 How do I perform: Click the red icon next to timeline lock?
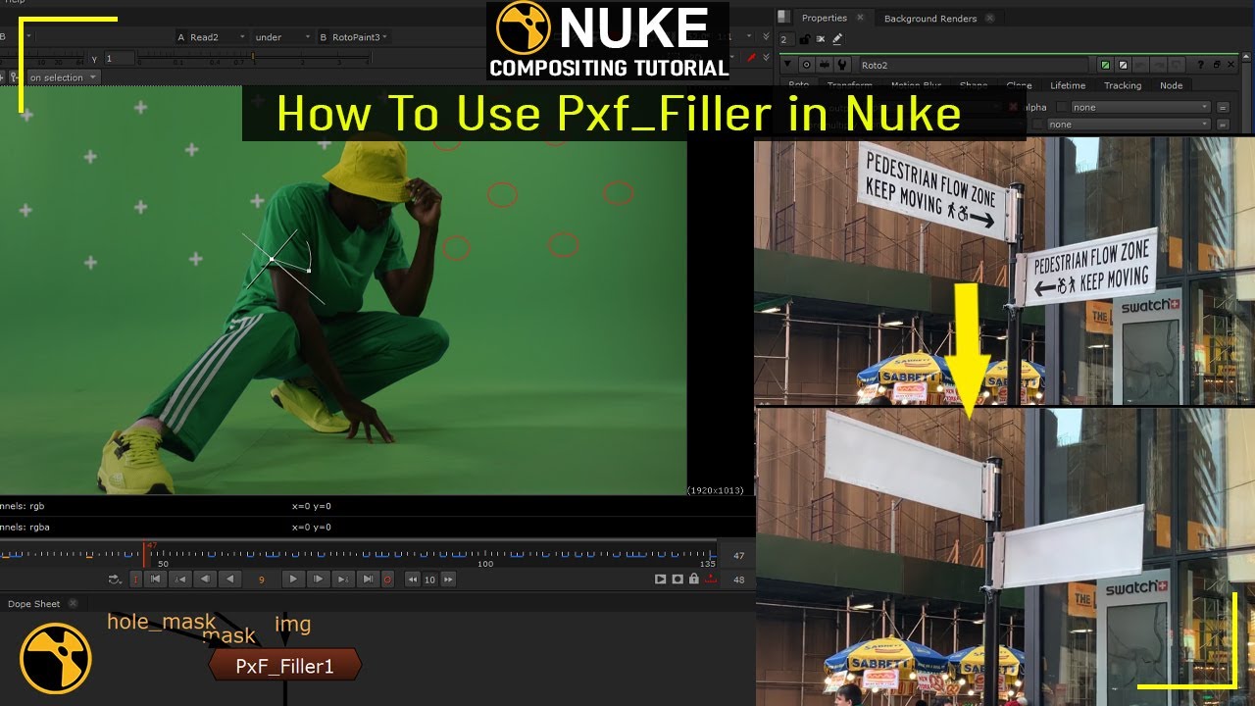[711, 580]
